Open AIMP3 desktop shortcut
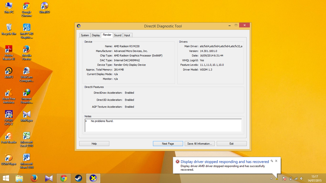326x183 pixels. (x=9, y=73)
